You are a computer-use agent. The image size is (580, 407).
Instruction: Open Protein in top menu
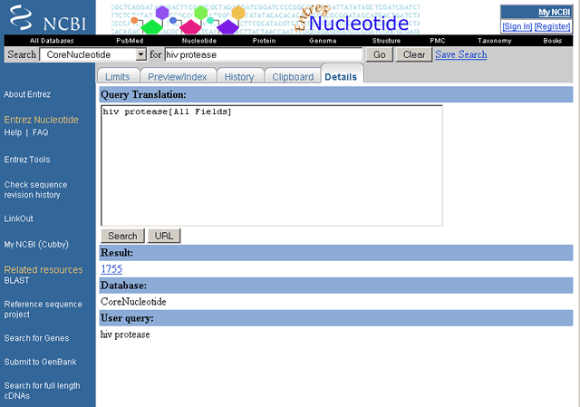click(x=264, y=41)
